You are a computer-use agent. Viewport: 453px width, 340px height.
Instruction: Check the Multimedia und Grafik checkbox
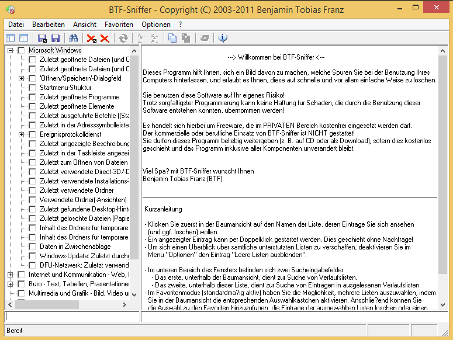pyautogui.click(x=21, y=293)
